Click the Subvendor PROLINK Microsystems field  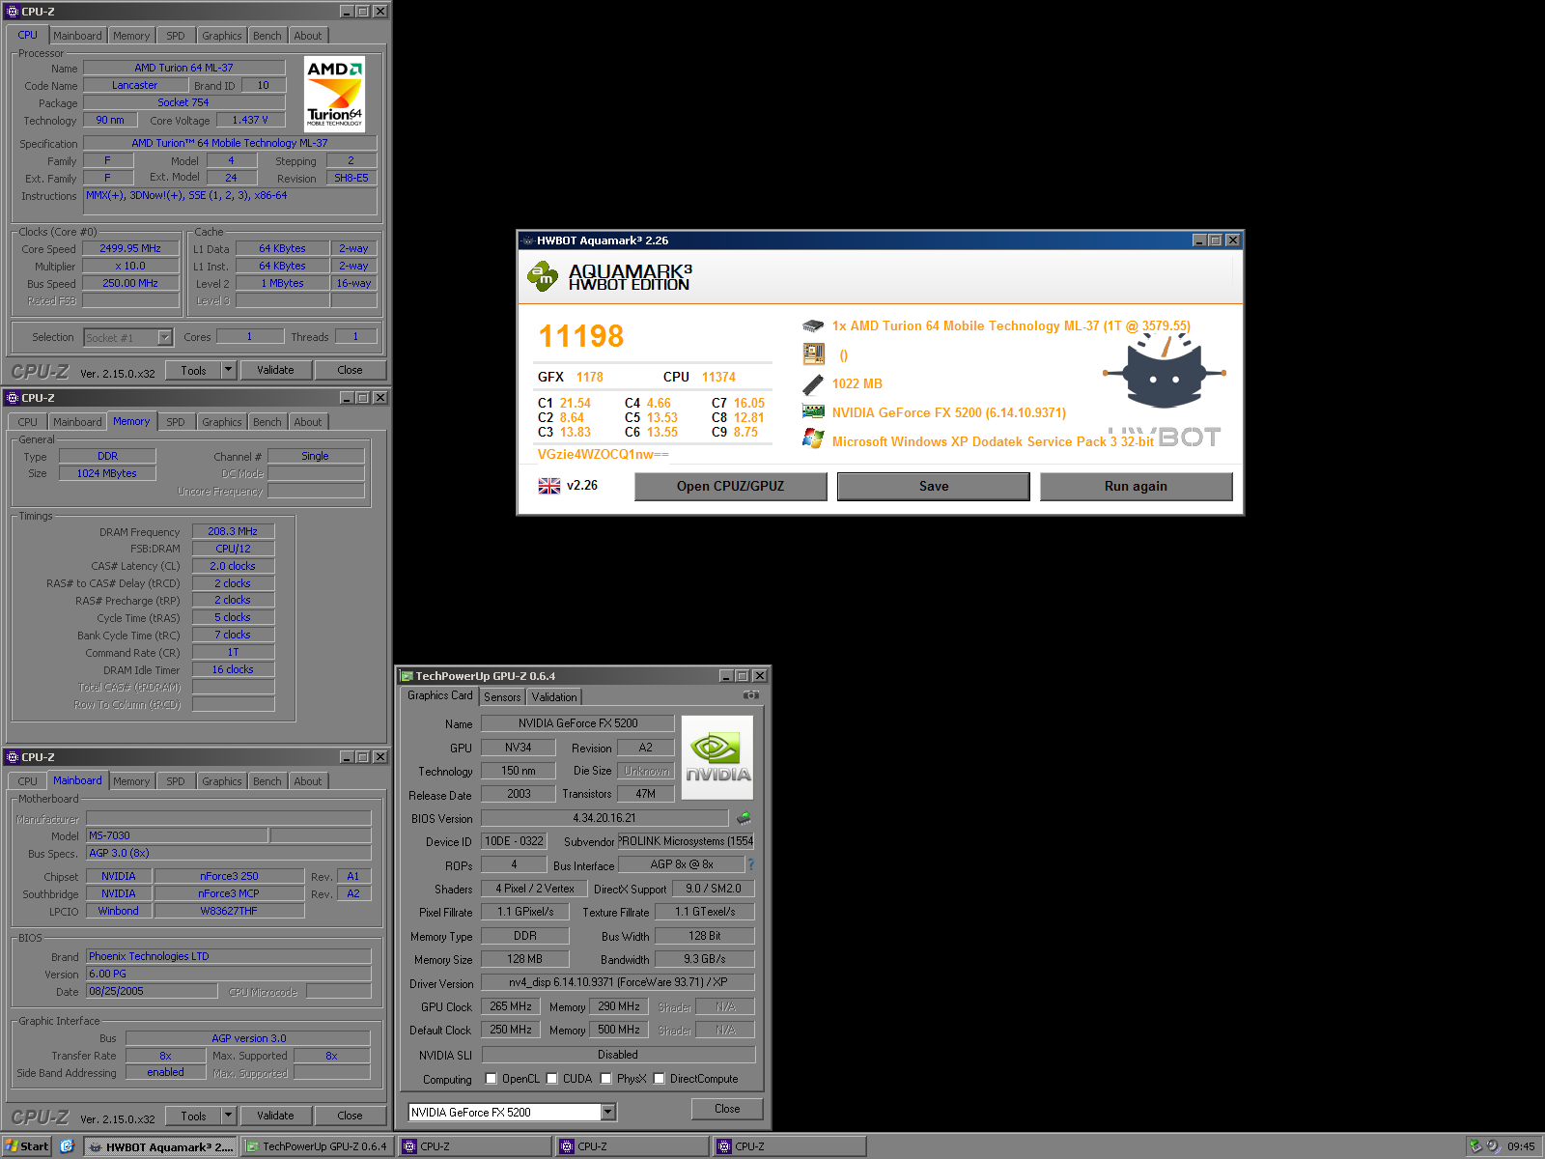click(x=686, y=841)
